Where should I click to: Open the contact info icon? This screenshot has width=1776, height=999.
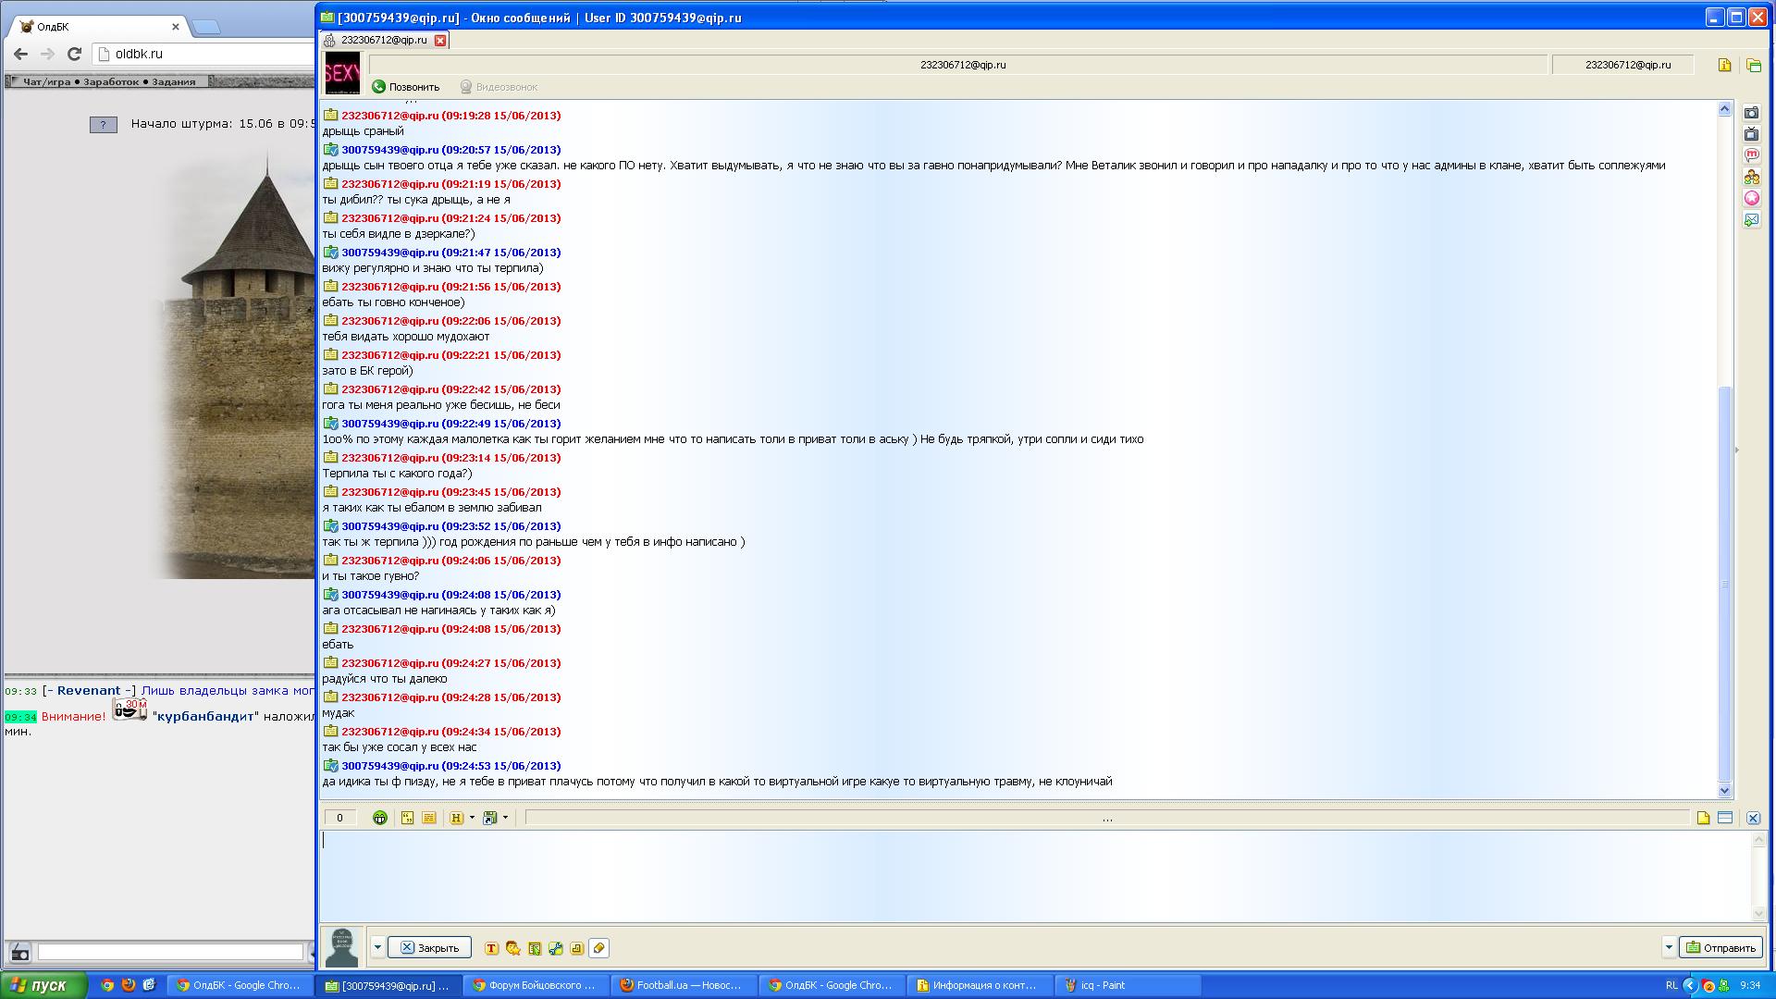1724,65
